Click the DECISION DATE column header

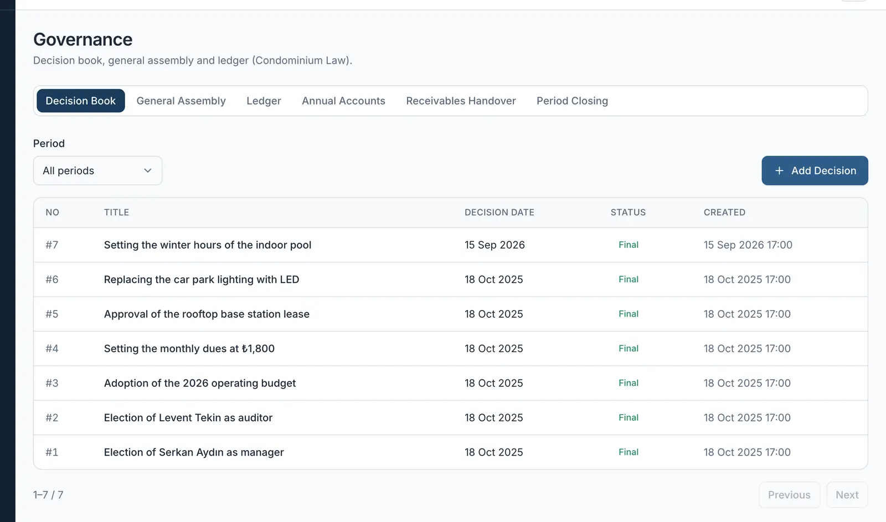pyautogui.click(x=499, y=213)
